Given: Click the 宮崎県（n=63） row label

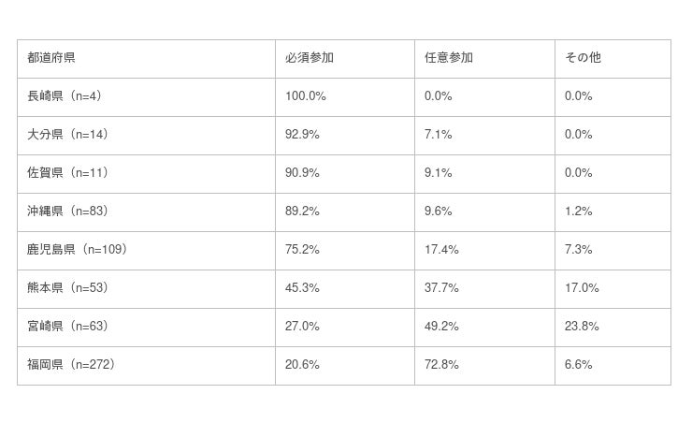Looking at the screenshot, I should 67,327.
